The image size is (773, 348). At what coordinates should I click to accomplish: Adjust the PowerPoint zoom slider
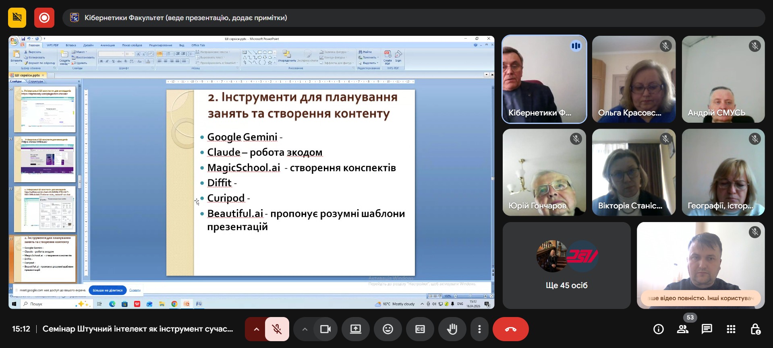coord(470,296)
